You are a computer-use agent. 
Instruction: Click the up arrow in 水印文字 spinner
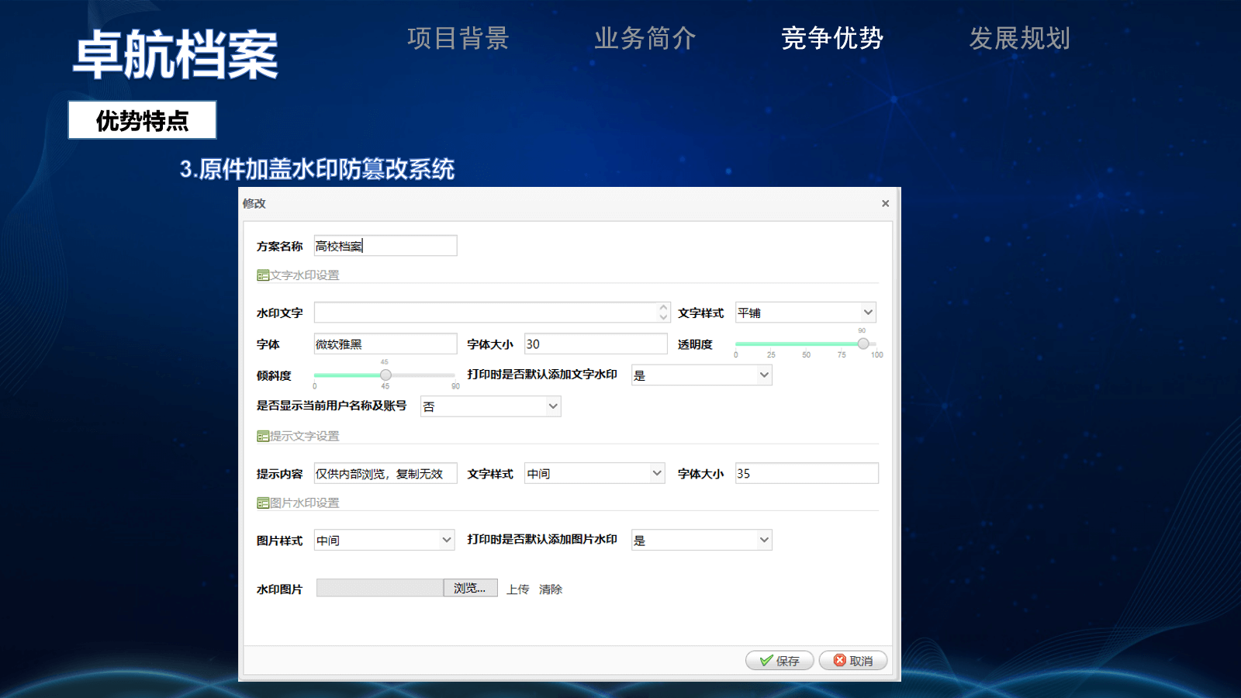663,308
